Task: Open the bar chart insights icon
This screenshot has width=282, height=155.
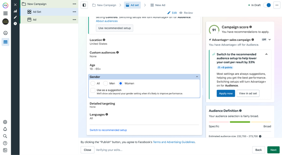Action: [x=15, y=11]
